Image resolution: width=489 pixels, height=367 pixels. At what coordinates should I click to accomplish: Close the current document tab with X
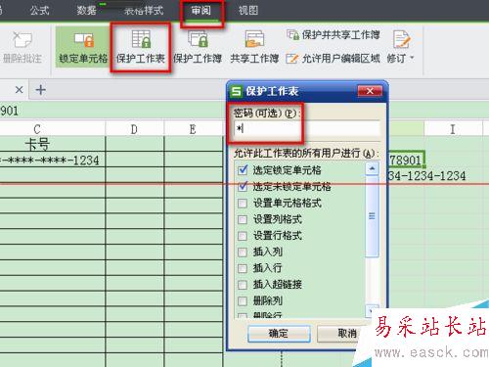tap(20, 89)
